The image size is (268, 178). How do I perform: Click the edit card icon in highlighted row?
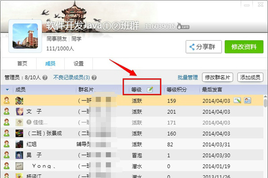click(237, 100)
